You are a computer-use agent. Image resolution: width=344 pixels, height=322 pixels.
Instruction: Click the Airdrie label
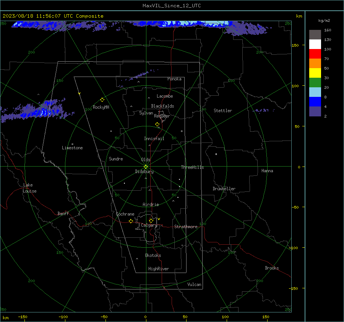(x=151, y=204)
